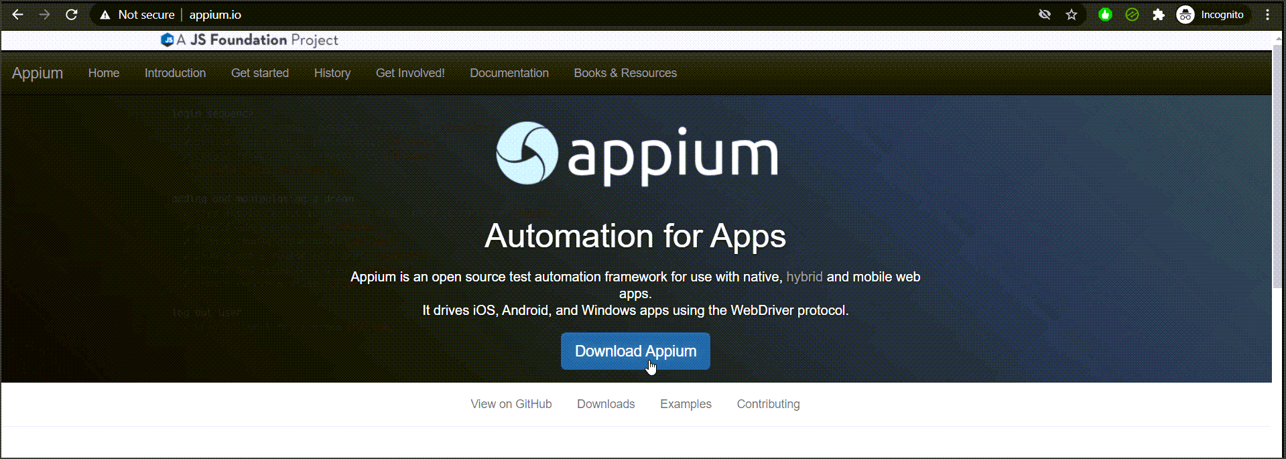This screenshot has height=459, width=1286.
Task: Click the Download Appium button
Action: tap(635, 351)
